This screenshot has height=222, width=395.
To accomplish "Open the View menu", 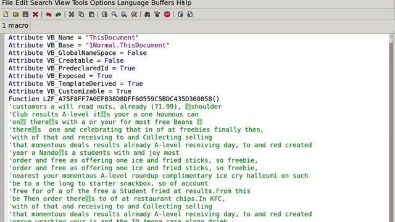I will point(62,3).
